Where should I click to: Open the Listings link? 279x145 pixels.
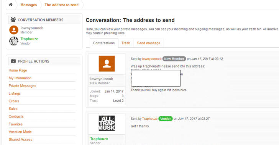[x=15, y=93]
